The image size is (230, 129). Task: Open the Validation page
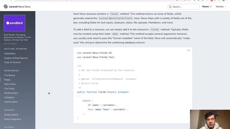[x=9, y=97]
